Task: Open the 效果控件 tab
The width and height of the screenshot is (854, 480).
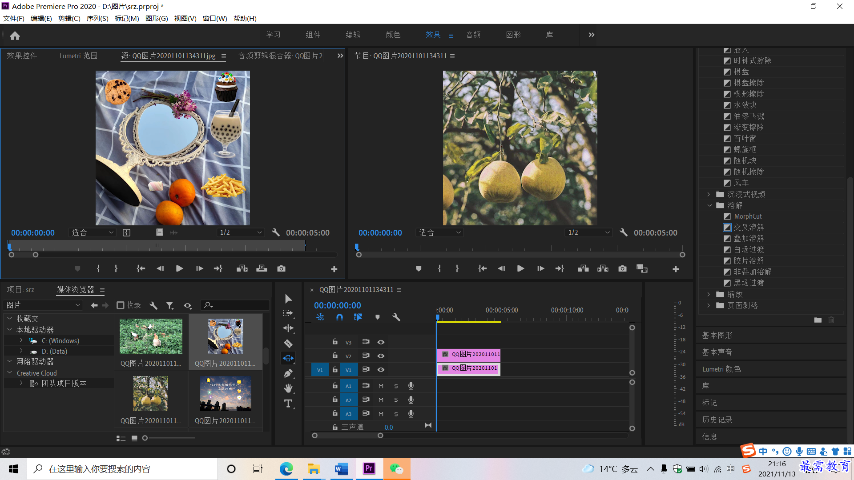Action: (22, 56)
